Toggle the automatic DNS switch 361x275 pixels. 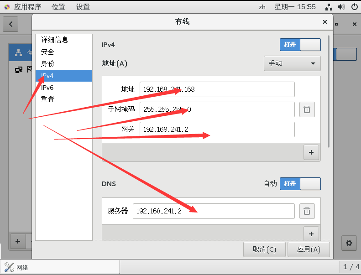[300, 184]
